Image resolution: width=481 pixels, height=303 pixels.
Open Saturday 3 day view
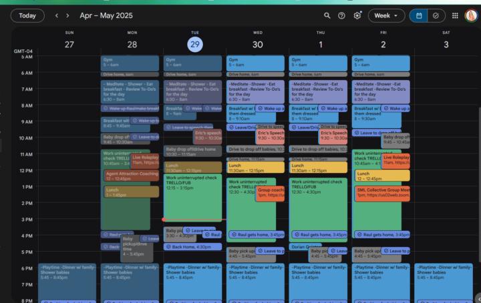point(446,45)
